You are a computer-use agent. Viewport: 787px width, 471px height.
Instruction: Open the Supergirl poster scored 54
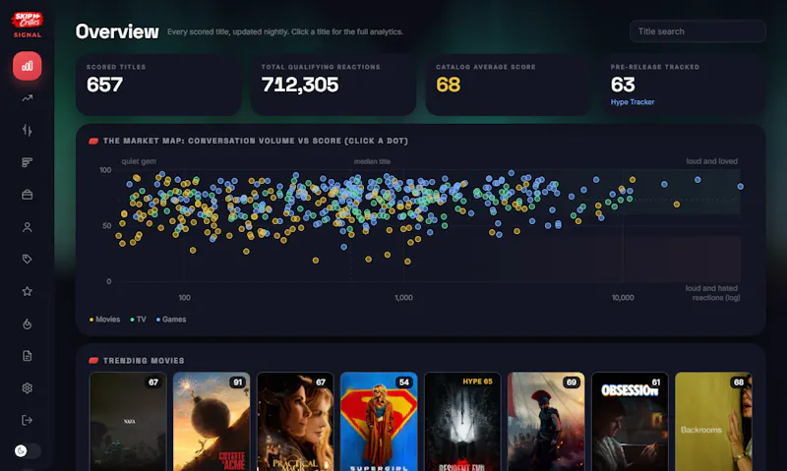(379, 421)
